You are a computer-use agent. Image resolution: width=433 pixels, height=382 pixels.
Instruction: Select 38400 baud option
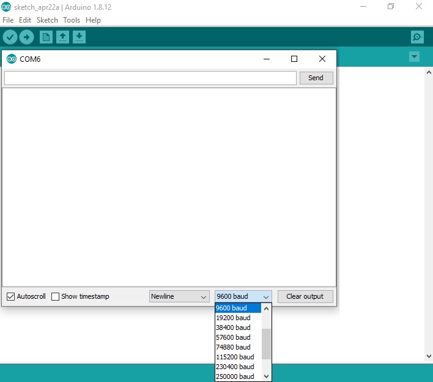(238, 328)
